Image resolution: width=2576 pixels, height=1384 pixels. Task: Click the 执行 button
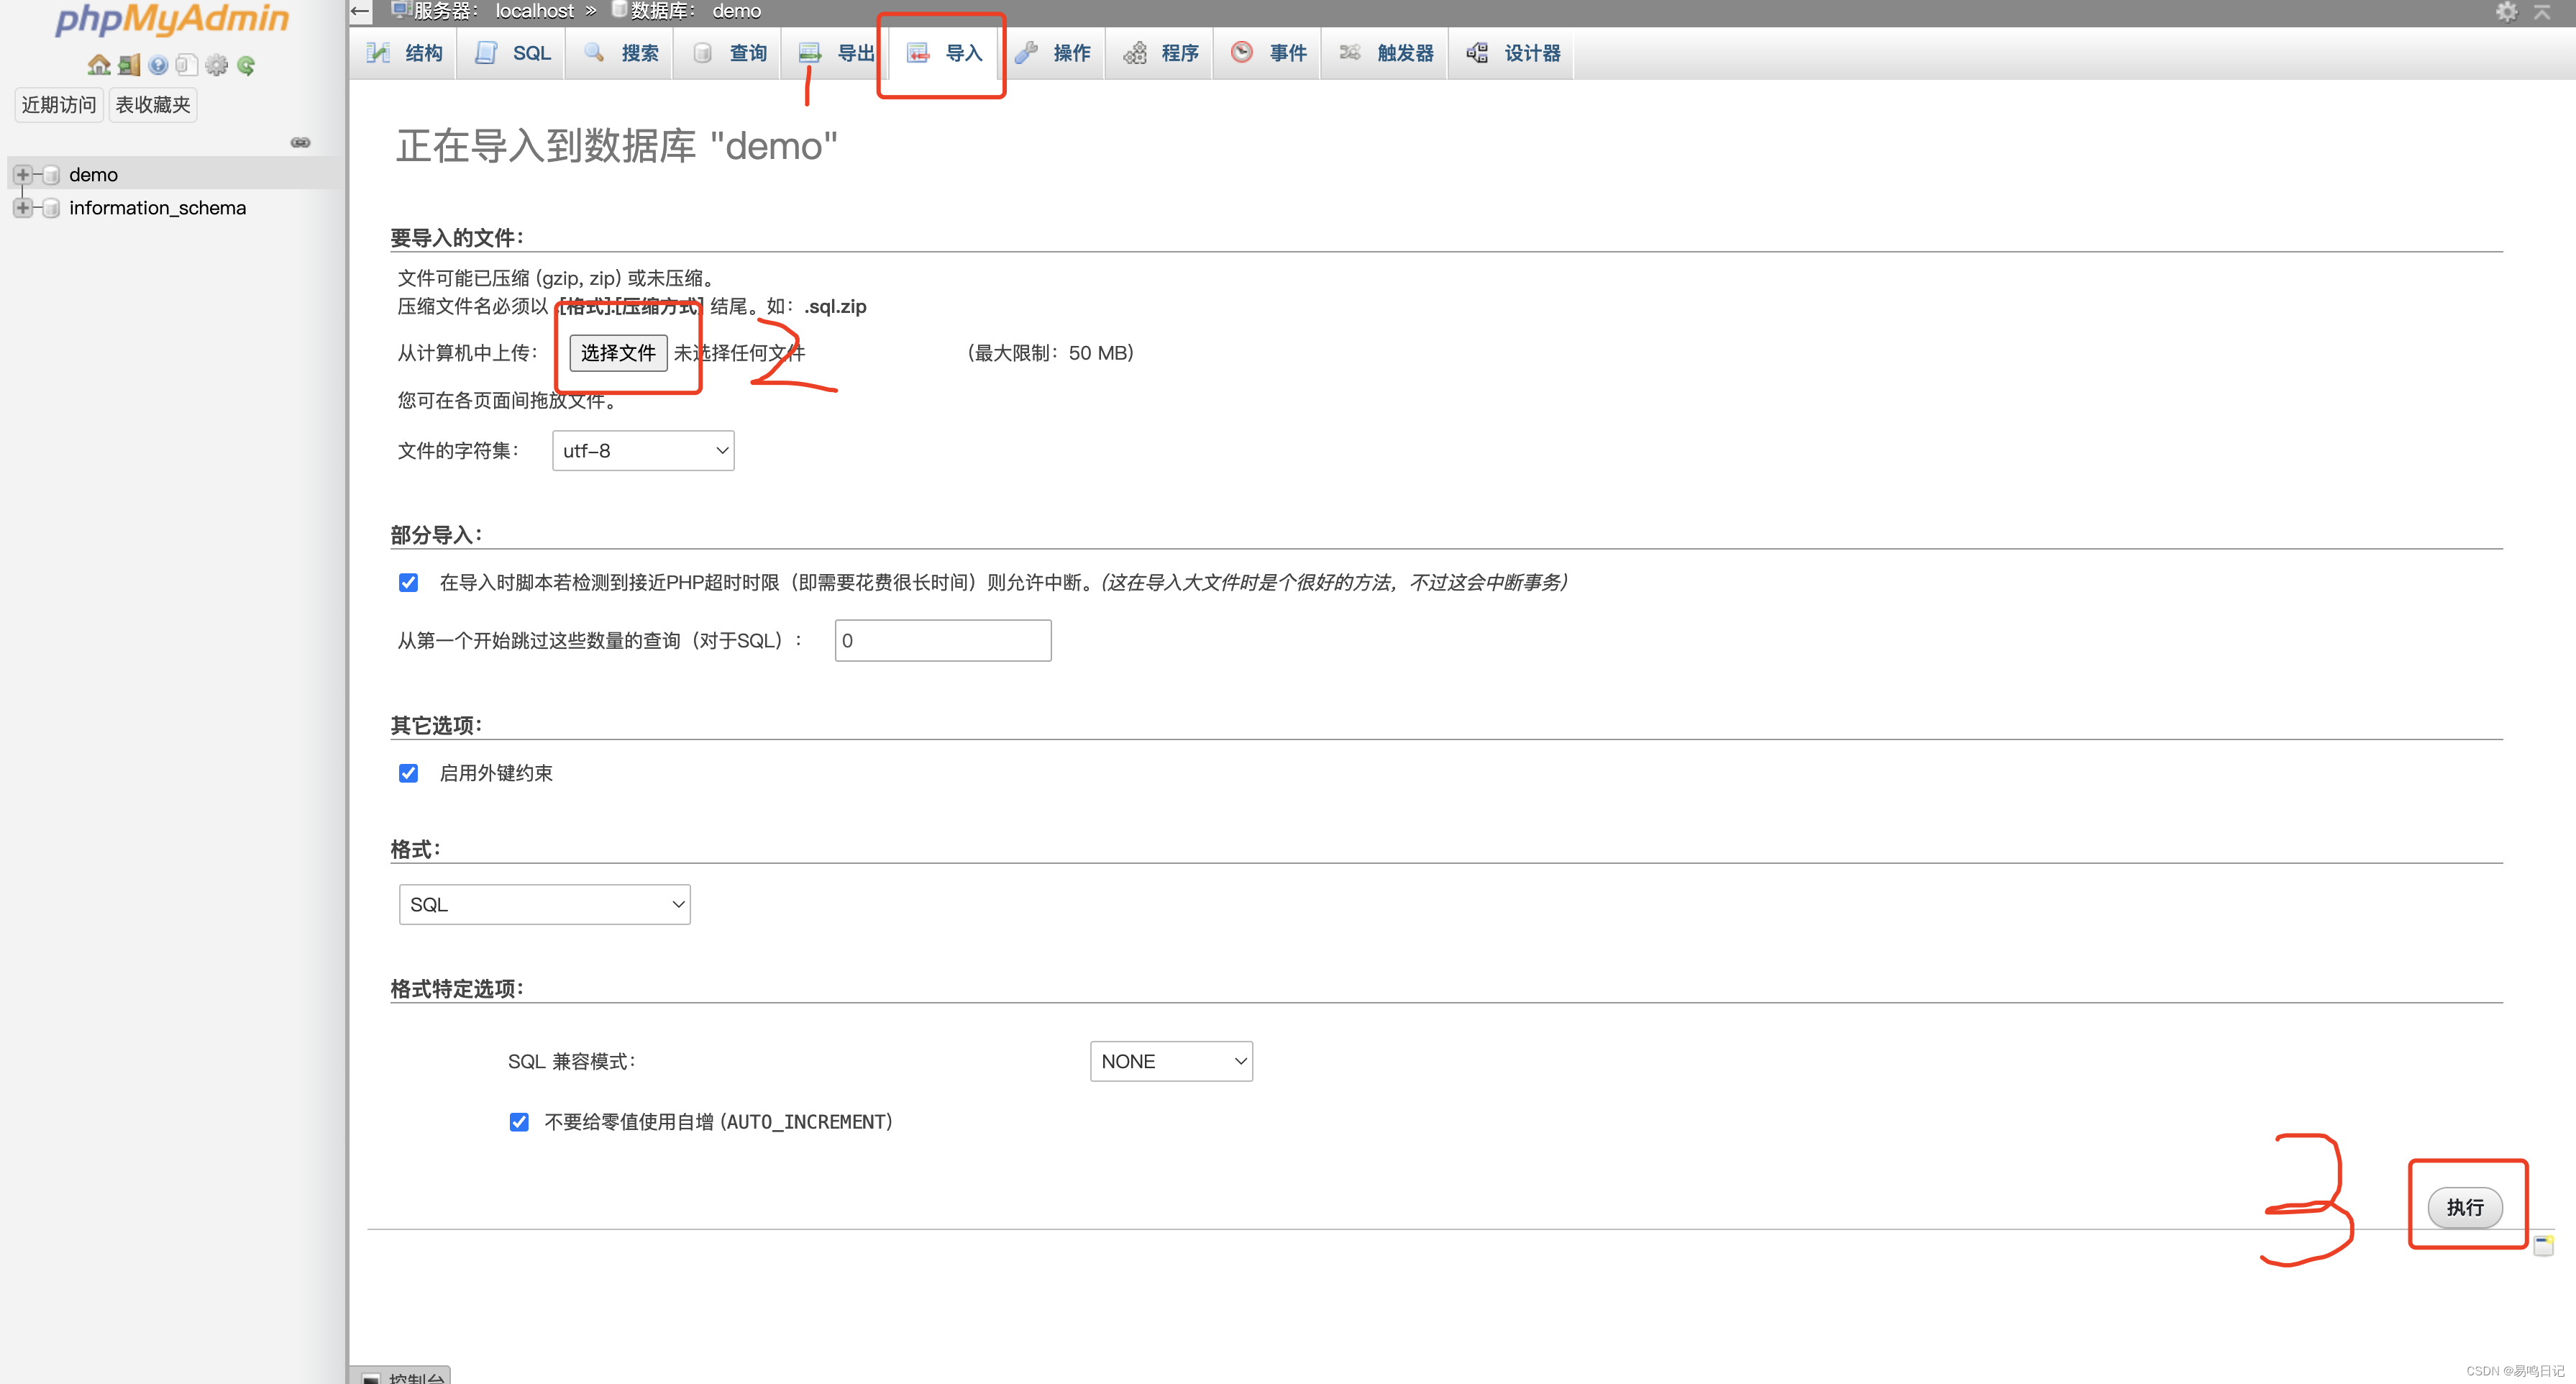coord(2465,1207)
